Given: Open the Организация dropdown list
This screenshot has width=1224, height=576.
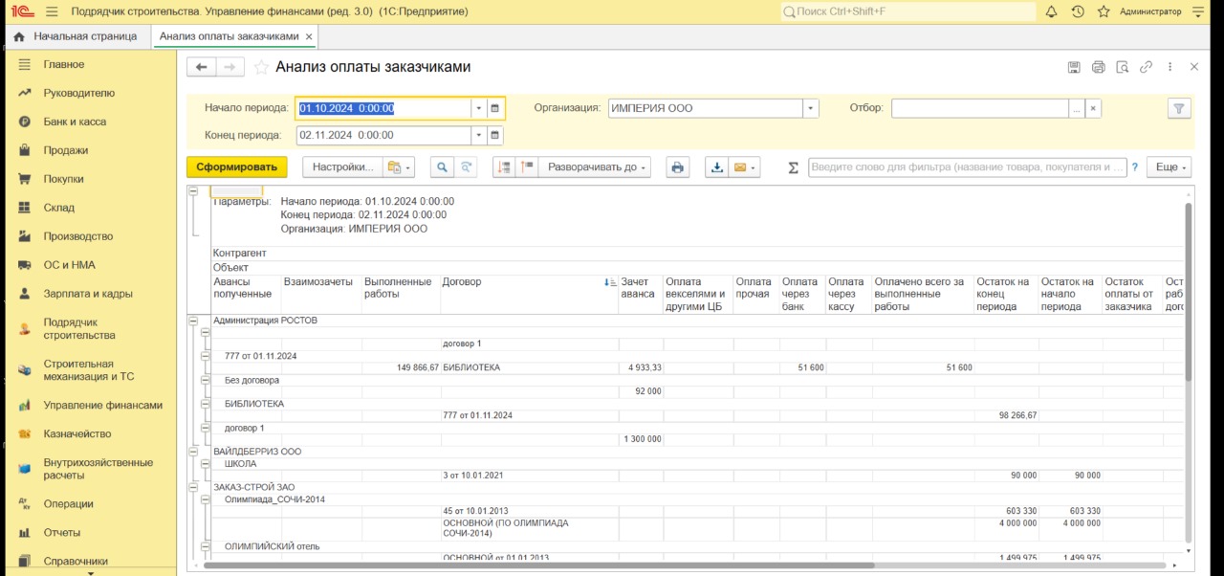Looking at the screenshot, I should pos(811,108).
